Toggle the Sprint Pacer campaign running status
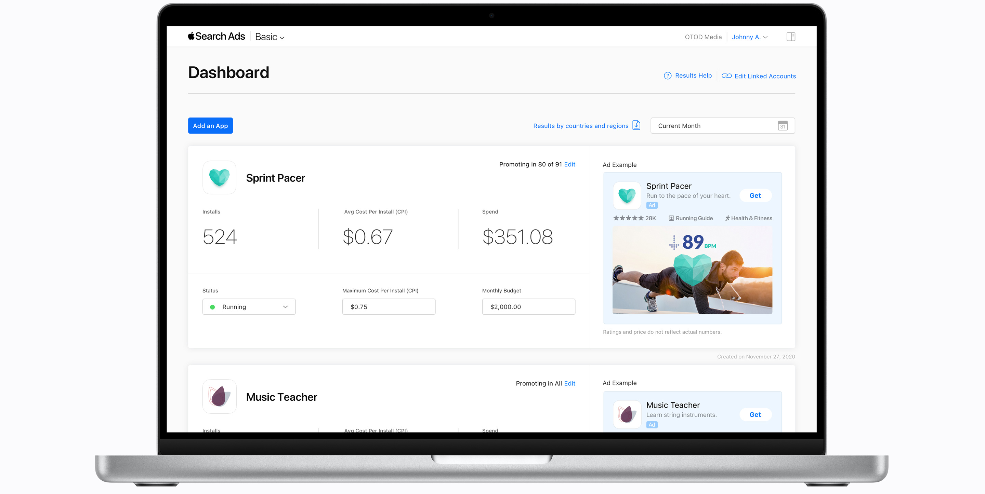The width and height of the screenshot is (985, 494). coord(248,306)
